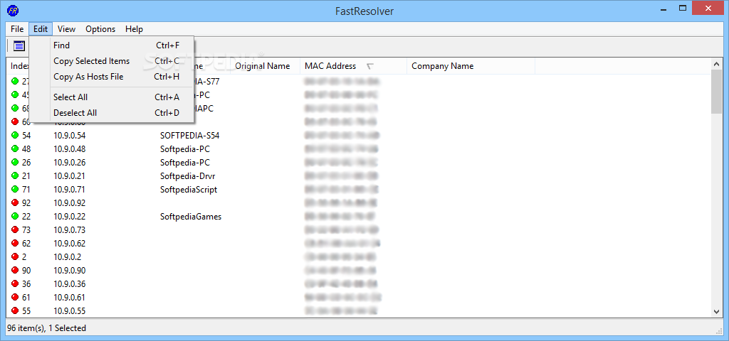Click host name SoftpediaGames
Screen dimensions: 729x341
pyautogui.click(x=191, y=217)
